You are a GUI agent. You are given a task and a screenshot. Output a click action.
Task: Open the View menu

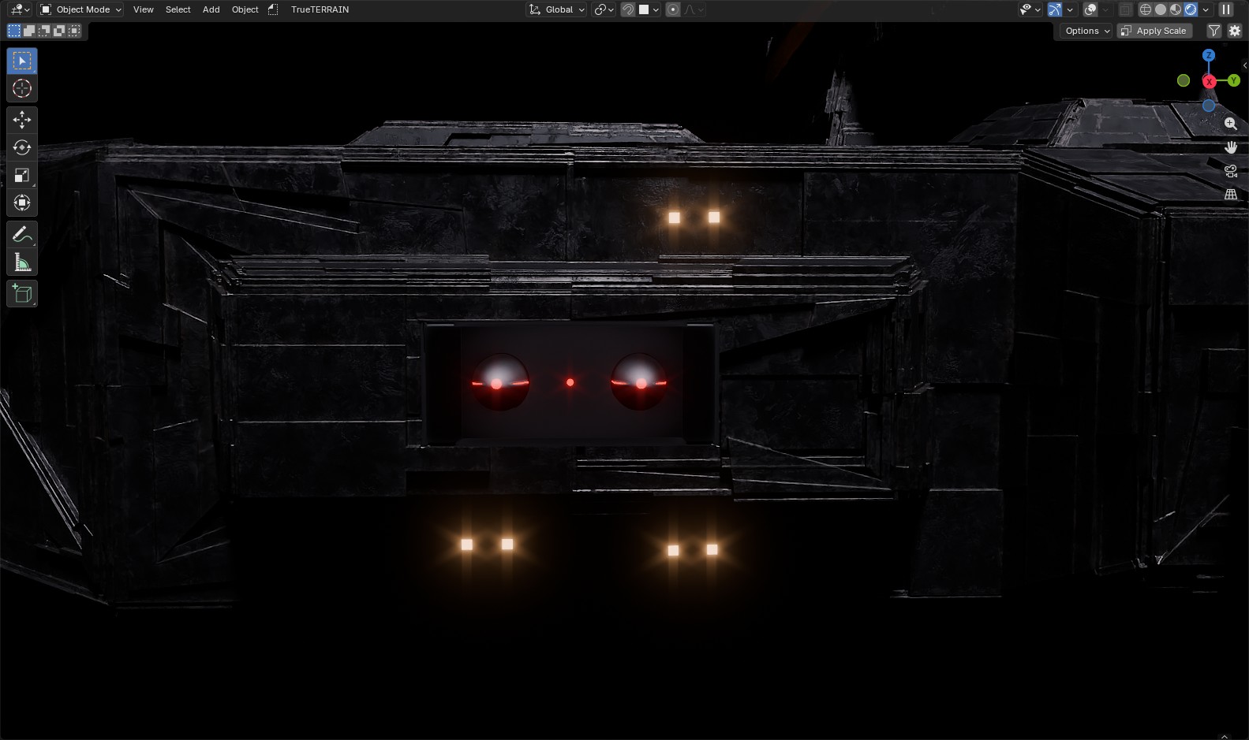[144, 9]
